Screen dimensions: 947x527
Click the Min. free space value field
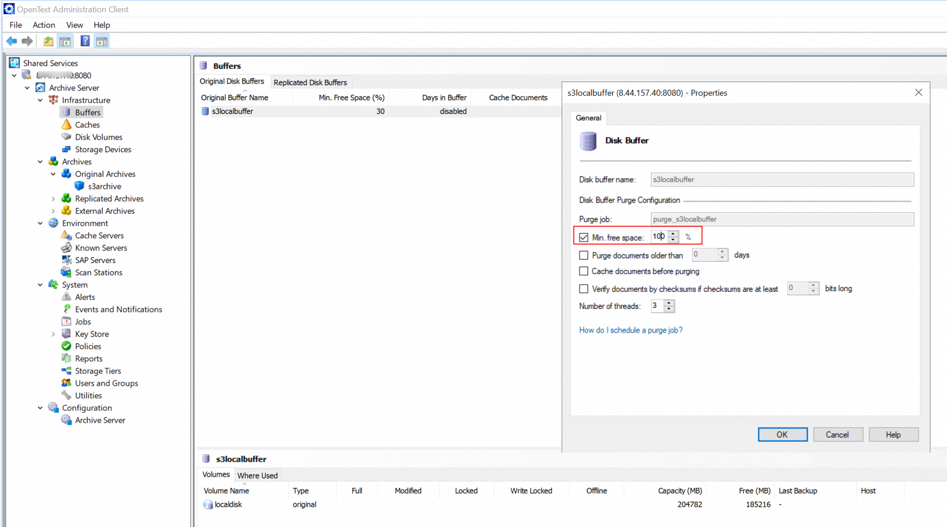click(x=660, y=237)
